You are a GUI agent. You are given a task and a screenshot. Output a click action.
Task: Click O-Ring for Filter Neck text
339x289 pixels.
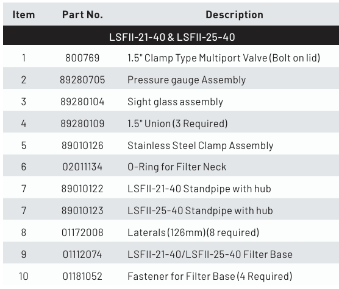click(177, 167)
